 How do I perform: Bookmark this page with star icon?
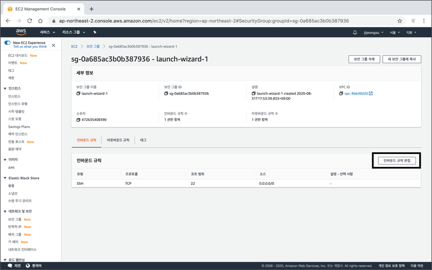(400, 21)
